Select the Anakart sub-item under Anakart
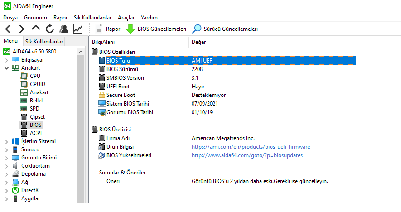The width and height of the screenshot is (401, 212). 39,92
